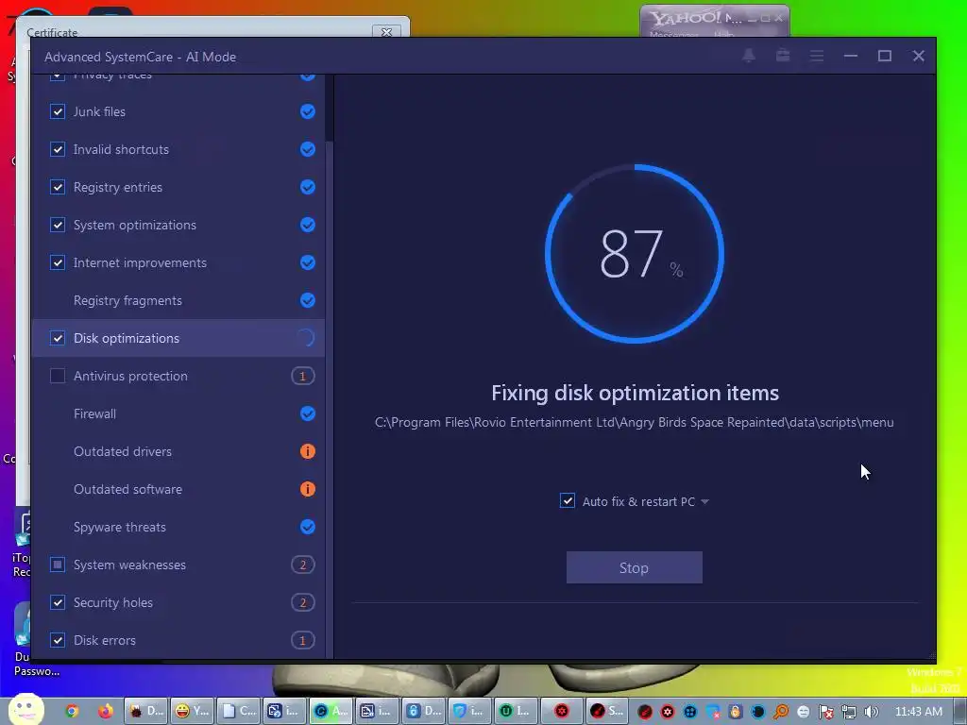This screenshot has height=725, width=967.
Task: Uncheck the Invalid shortcuts checkbox
Action: coord(58,149)
